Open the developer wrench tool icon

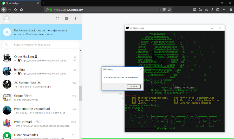click(x=212, y=10)
